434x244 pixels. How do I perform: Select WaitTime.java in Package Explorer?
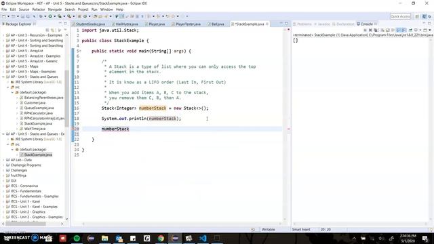pos(35,129)
